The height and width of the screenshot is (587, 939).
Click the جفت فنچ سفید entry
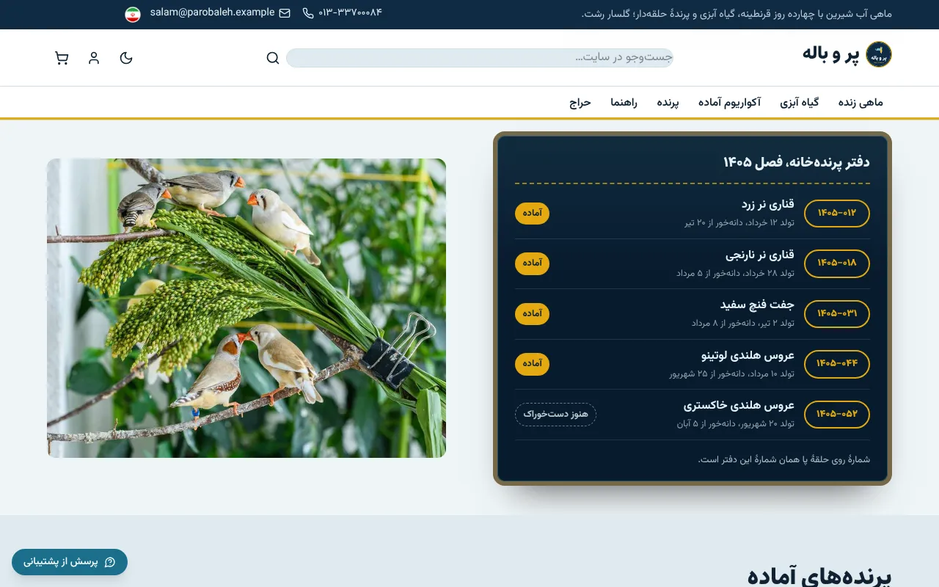[757, 305]
